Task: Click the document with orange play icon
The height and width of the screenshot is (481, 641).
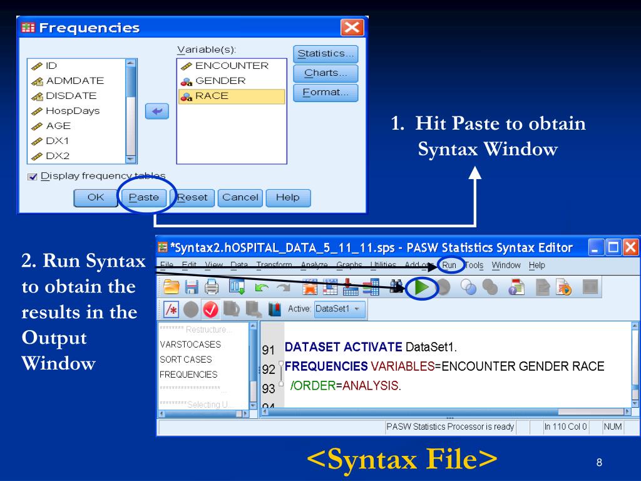Action: (x=564, y=287)
